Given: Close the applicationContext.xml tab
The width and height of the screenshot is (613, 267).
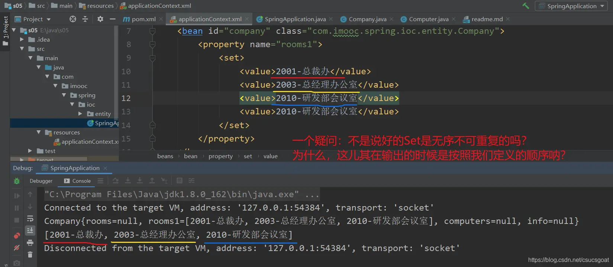Looking at the screenshot, I should pyautogui.click(x=247, y=19).
